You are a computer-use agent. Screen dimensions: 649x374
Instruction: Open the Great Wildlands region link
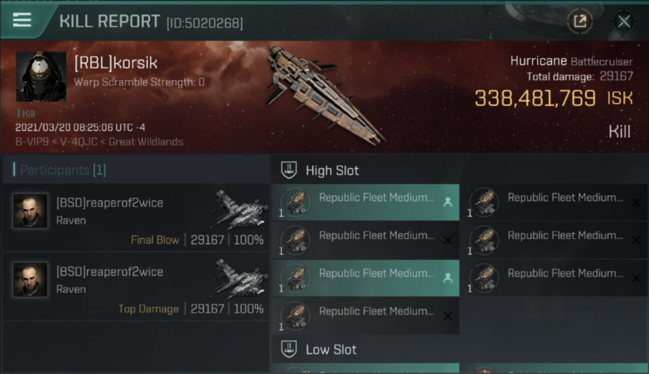point(146,142)
